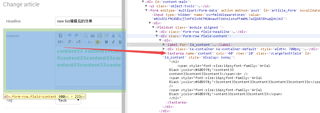Open the preview icon in editor toolbar
Viewport: 320px width, 113px height.
(x=86, y=35)
